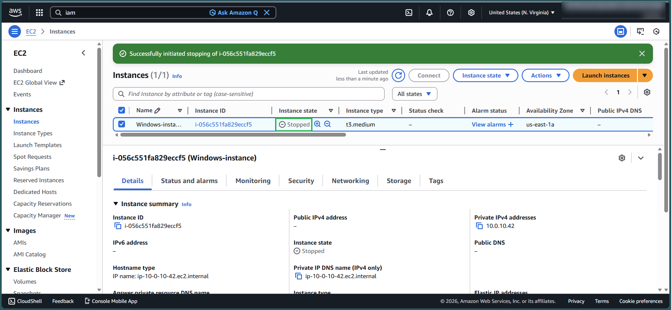Collapse the Instance summary section
The width and height of the screenshot is (671, 310).
116,204
